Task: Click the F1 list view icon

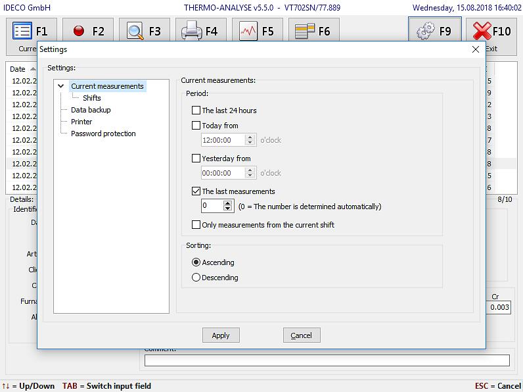Action: click(x=22, y=31)
